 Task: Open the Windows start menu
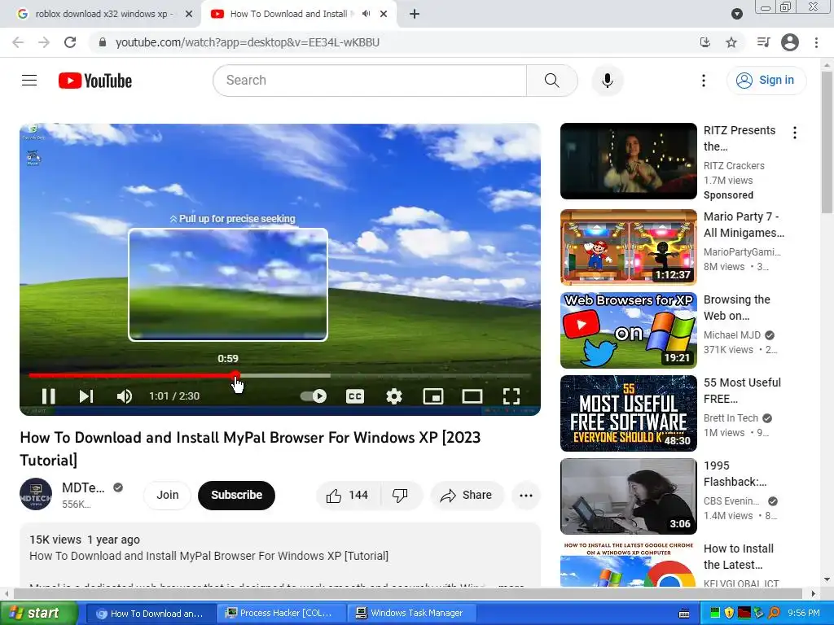(39, 613)
